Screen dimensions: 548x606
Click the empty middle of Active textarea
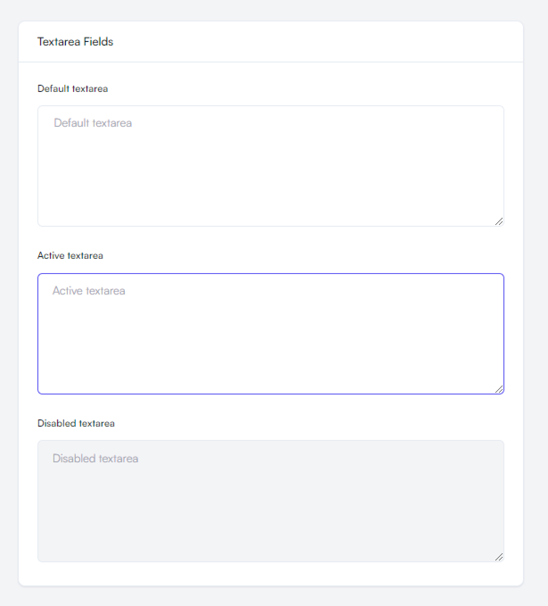point(271,334)
